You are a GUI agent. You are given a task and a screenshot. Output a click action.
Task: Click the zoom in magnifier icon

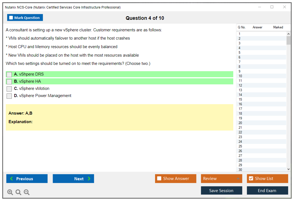[x=10, y=192]
